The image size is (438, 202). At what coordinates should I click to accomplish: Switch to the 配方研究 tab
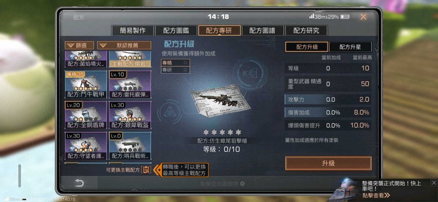(306, 31)
